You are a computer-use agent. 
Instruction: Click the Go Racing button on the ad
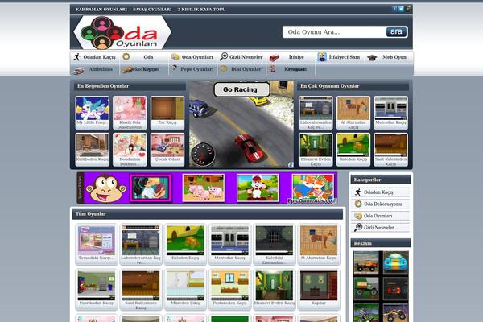242,89
